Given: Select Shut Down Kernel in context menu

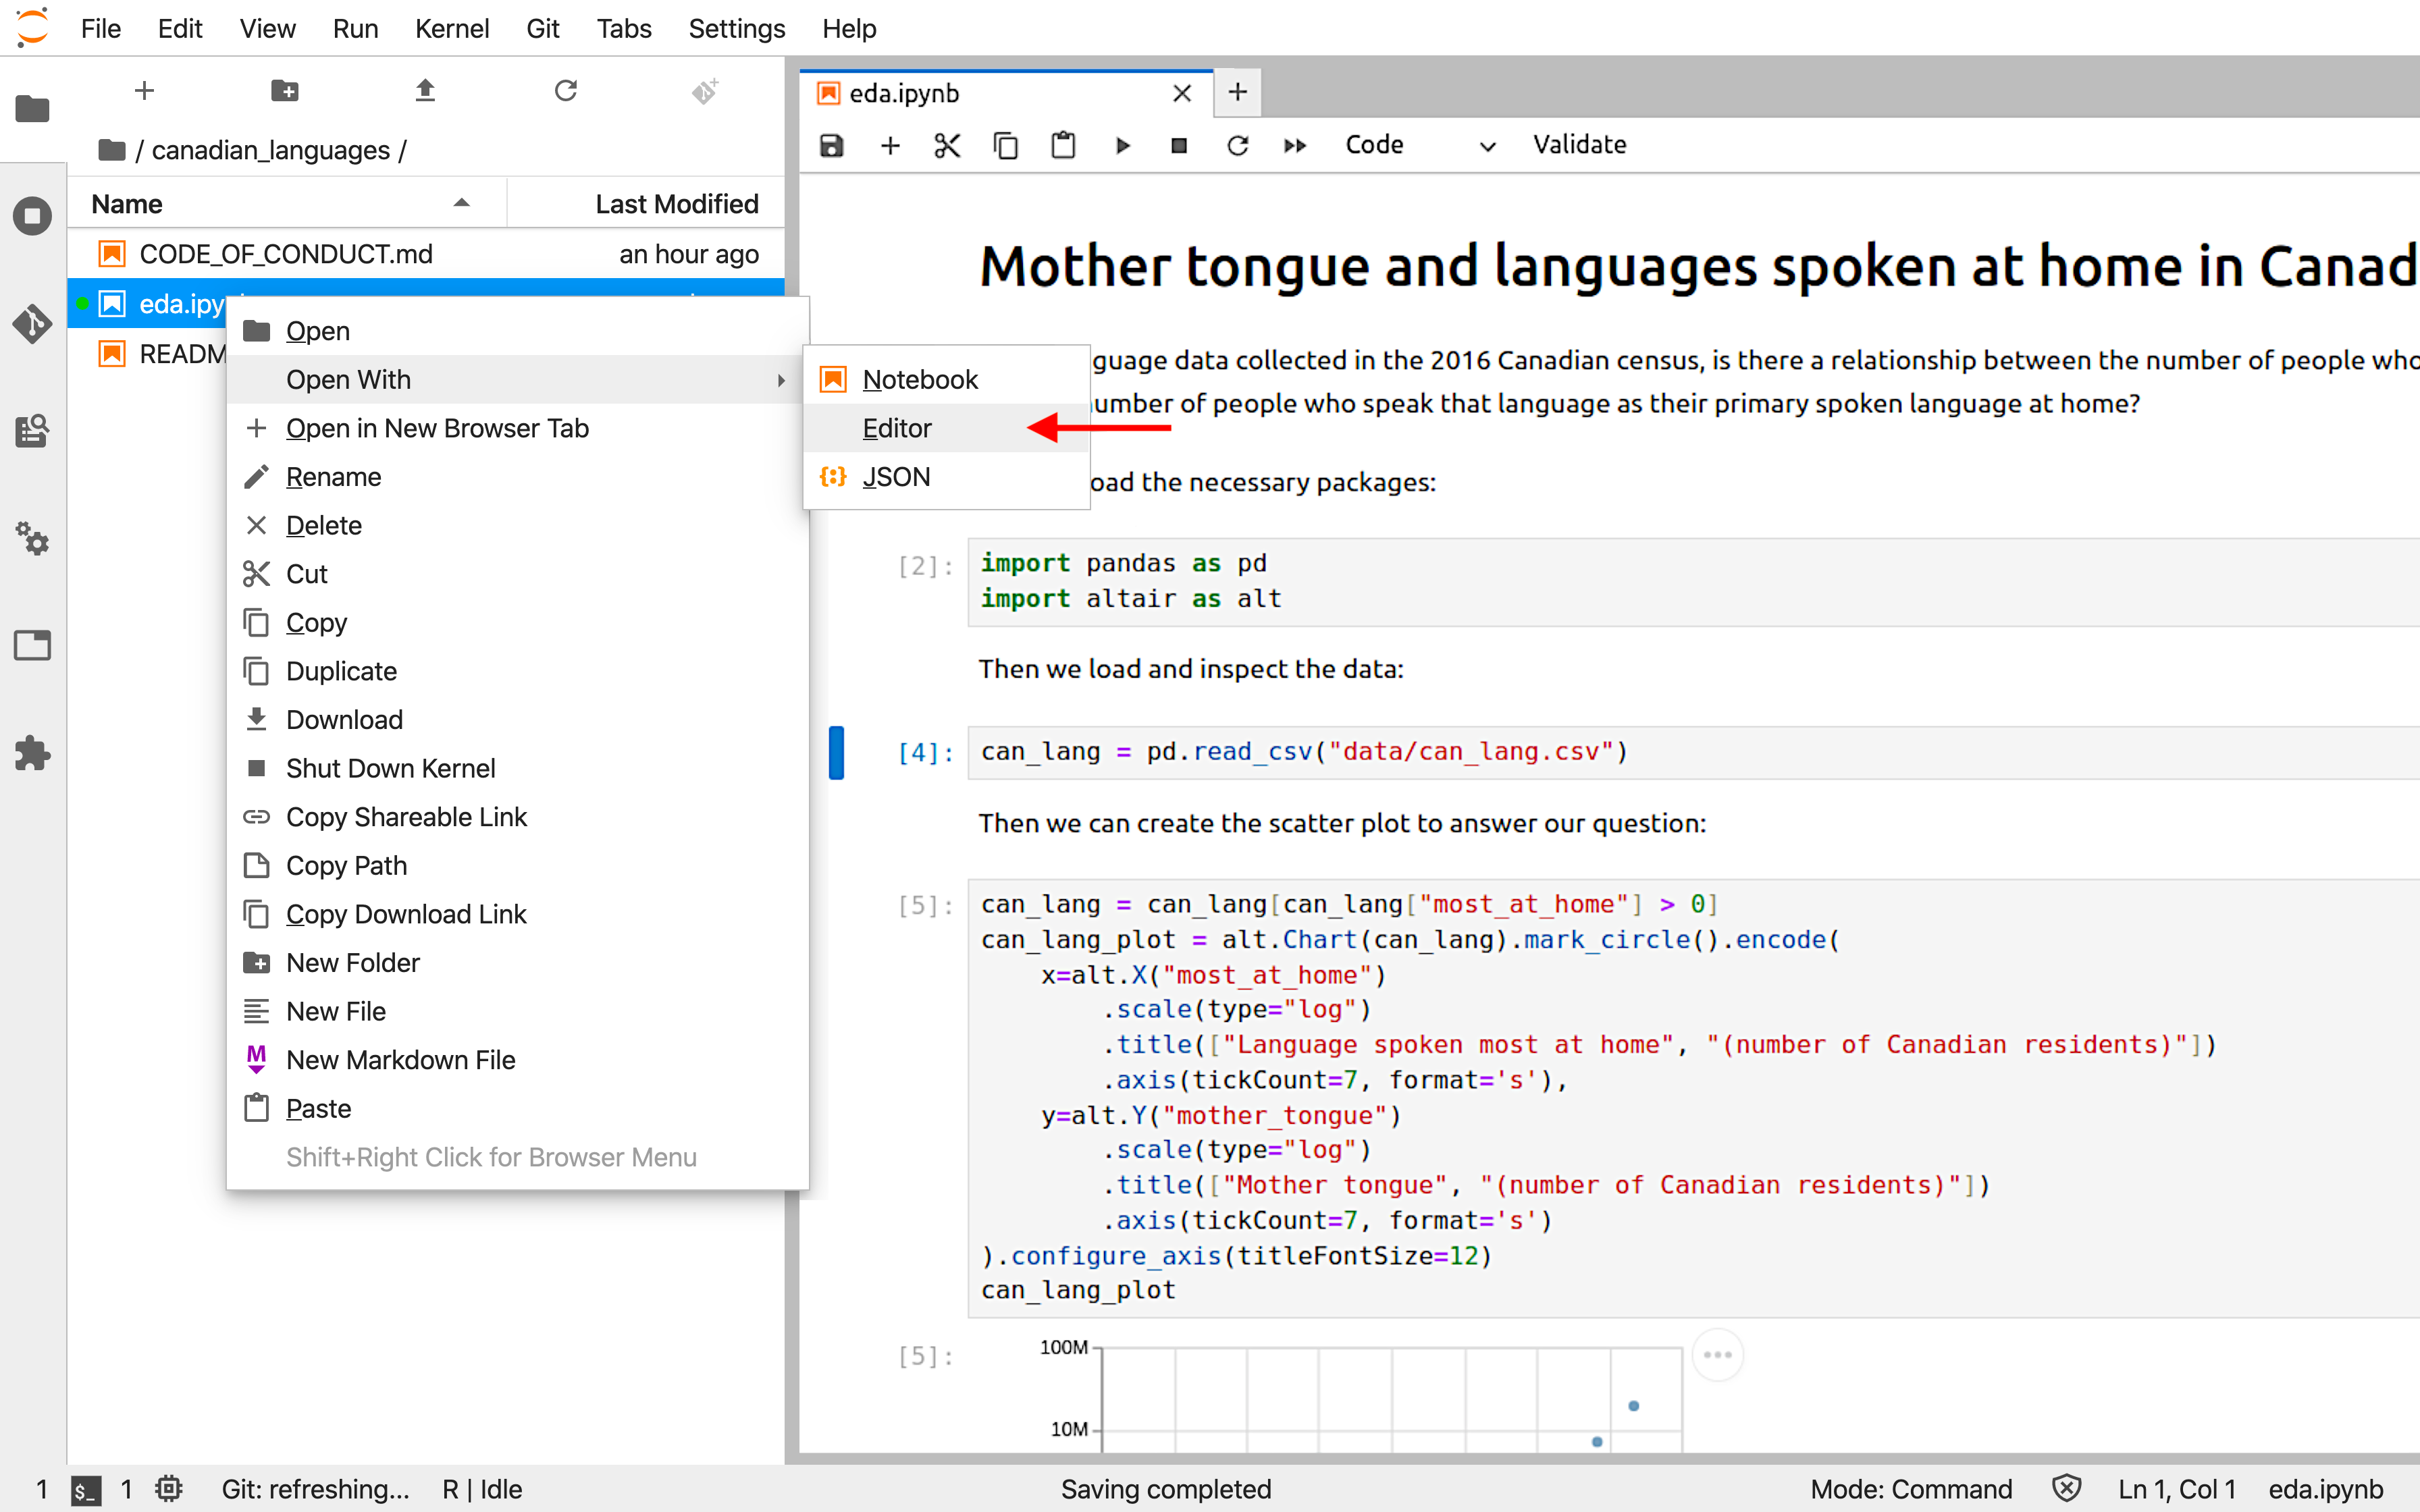Looking at the screenshot, I should click(517, 769).
